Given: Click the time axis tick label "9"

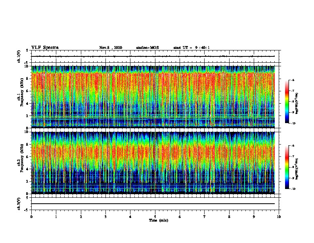Looking at the screenshot, I should point(254,216).
